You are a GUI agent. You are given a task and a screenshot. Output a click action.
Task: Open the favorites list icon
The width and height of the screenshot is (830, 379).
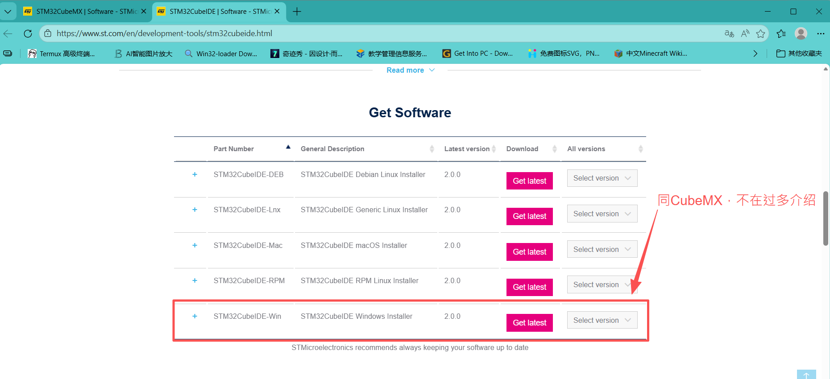(781, 33)
